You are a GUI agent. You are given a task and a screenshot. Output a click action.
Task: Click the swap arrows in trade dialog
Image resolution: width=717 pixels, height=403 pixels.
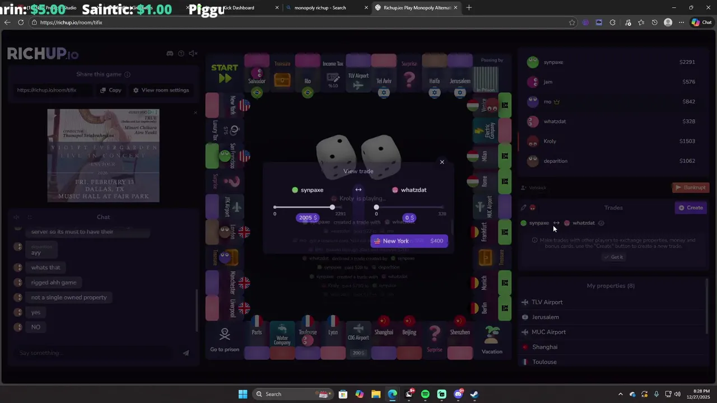coord(358,190)
